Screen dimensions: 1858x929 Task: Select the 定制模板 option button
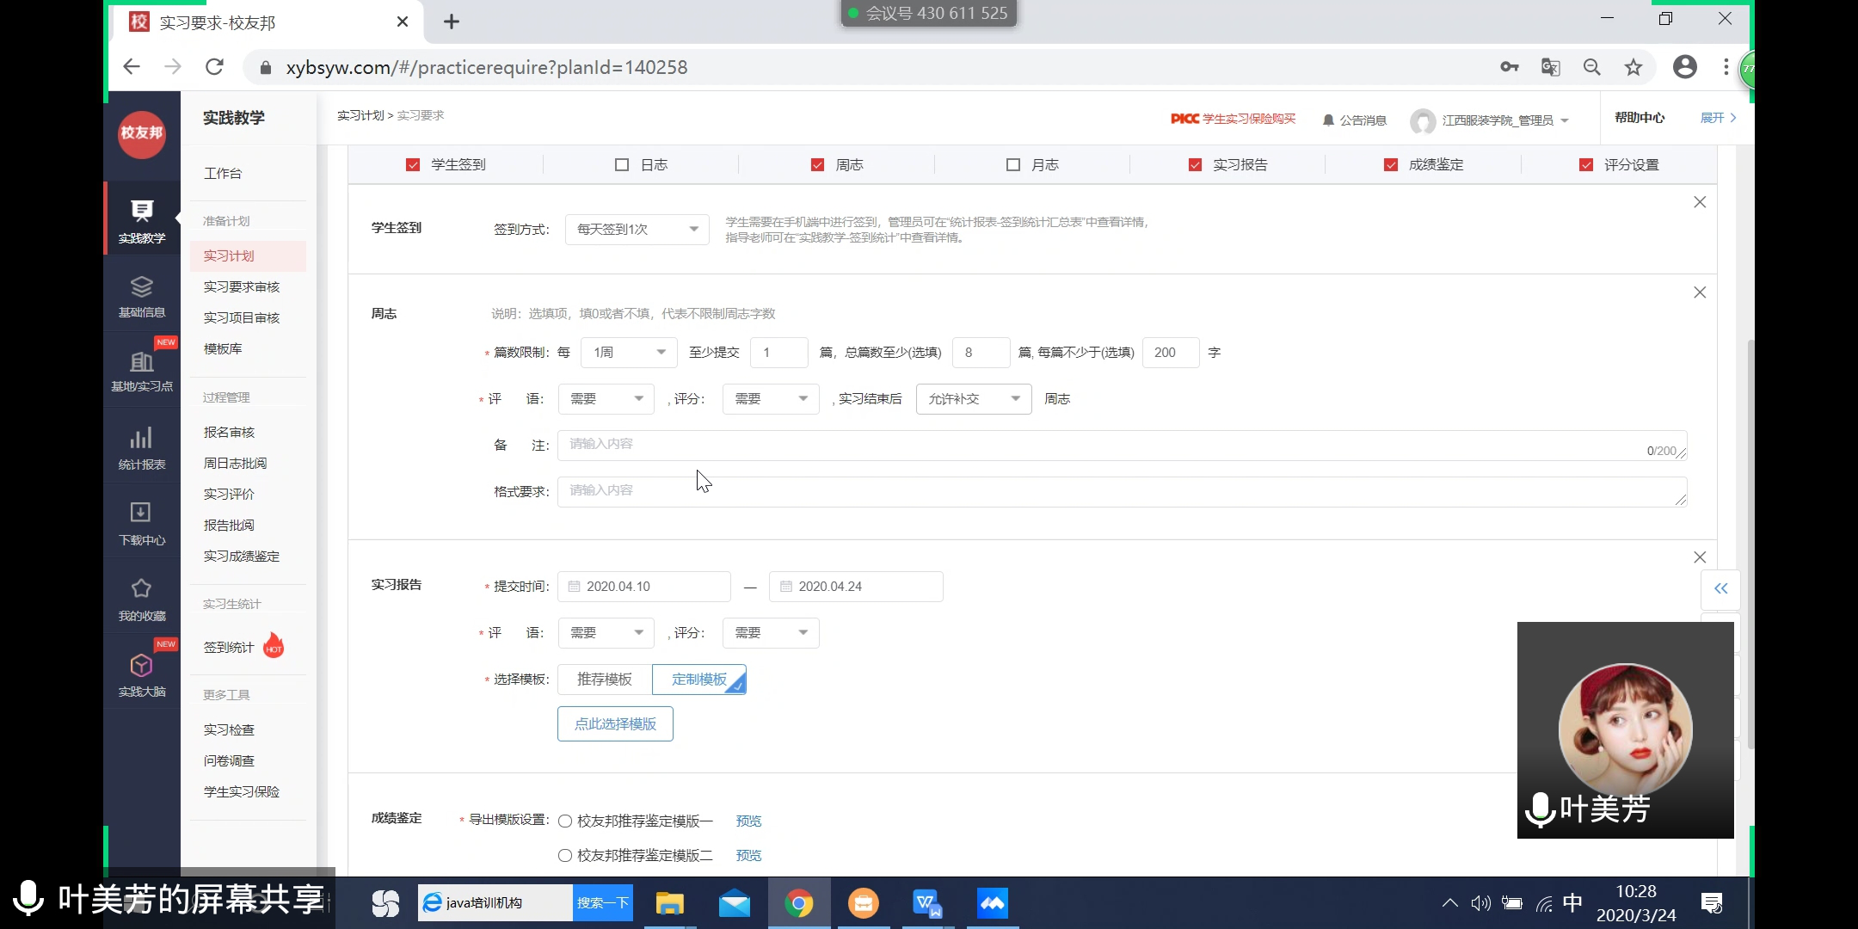tap(699, 680)
